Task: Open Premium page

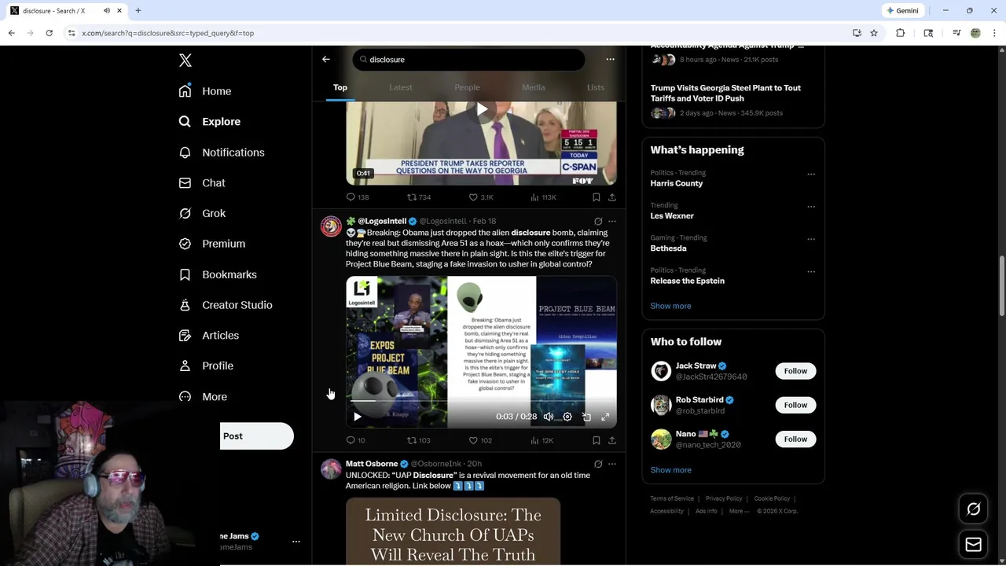Action: click(x=212, y=244)
